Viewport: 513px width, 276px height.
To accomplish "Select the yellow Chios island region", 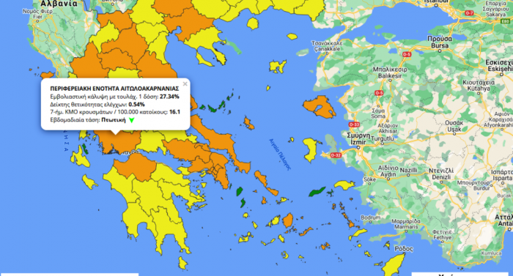I will click(x=311, y=149).
